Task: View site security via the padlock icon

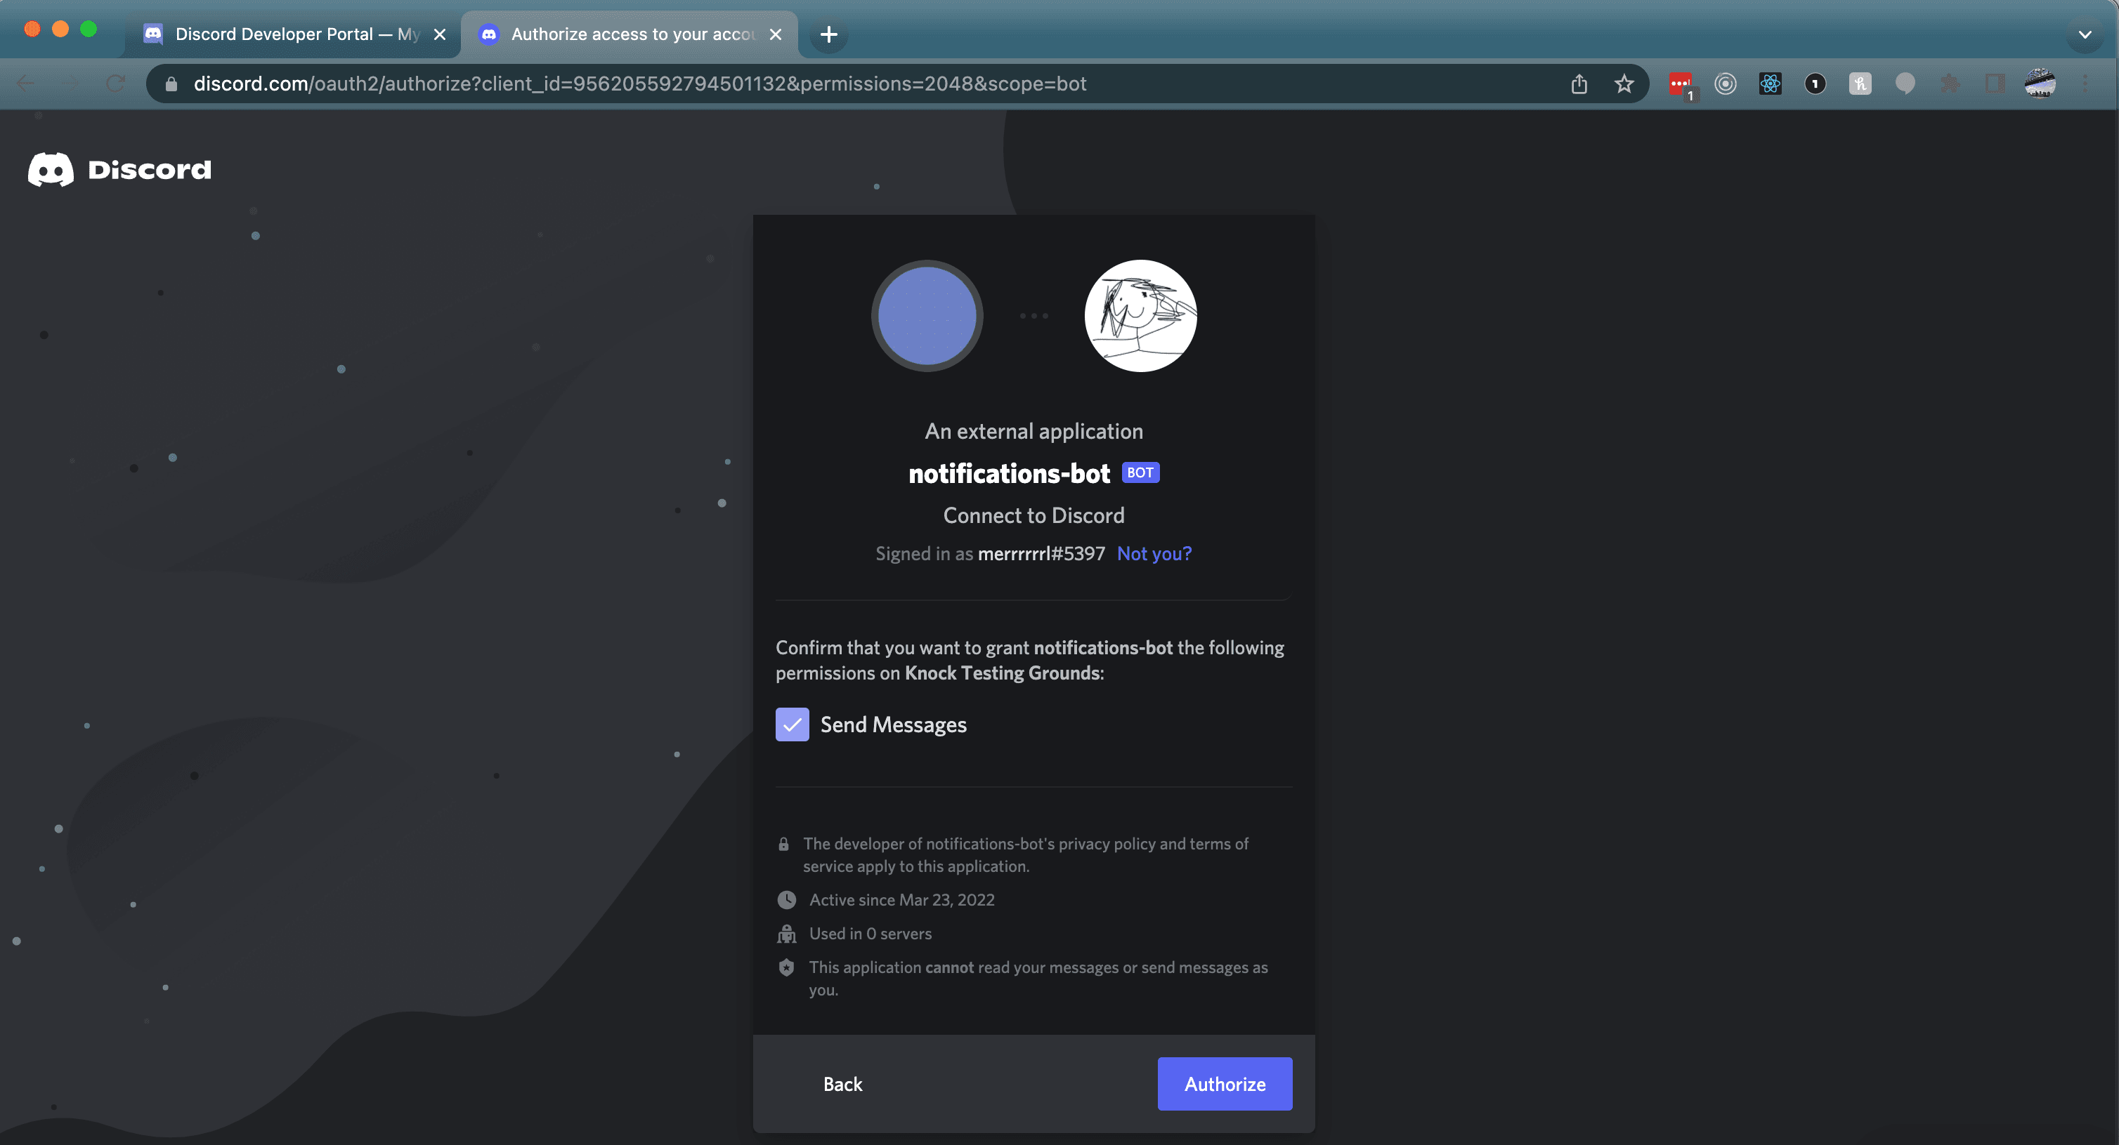Action: (x=170, y=84)
